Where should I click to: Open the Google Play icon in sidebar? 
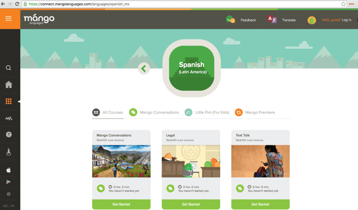click(x=8, y=182)
